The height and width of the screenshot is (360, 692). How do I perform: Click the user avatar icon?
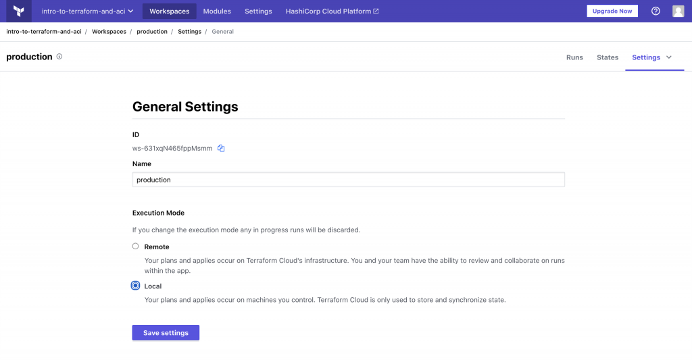pos(678,11)
